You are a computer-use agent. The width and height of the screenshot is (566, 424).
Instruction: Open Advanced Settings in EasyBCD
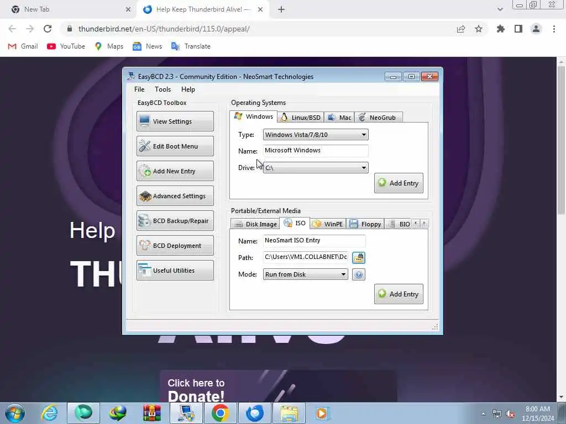[x=175, y=196]
